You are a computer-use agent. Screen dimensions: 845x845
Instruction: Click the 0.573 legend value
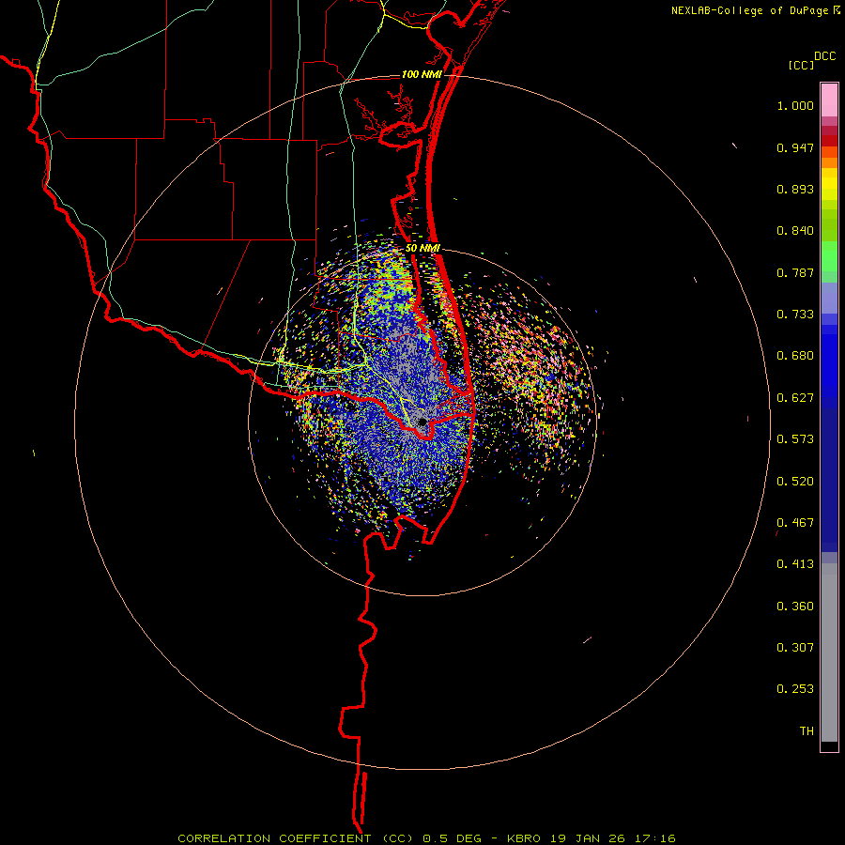point(795,439)
